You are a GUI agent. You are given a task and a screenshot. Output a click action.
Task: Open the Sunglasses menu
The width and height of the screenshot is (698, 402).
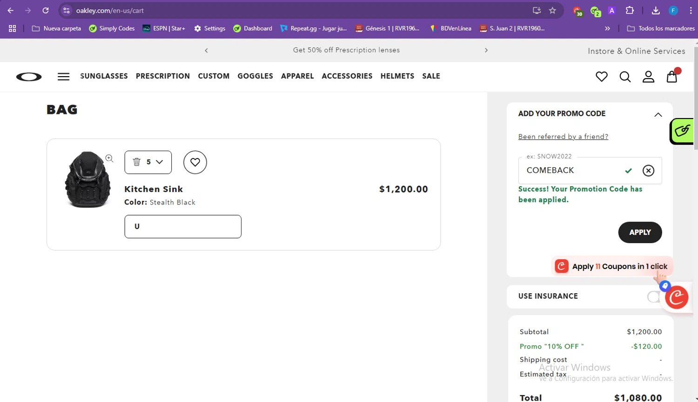pos(104,76)
